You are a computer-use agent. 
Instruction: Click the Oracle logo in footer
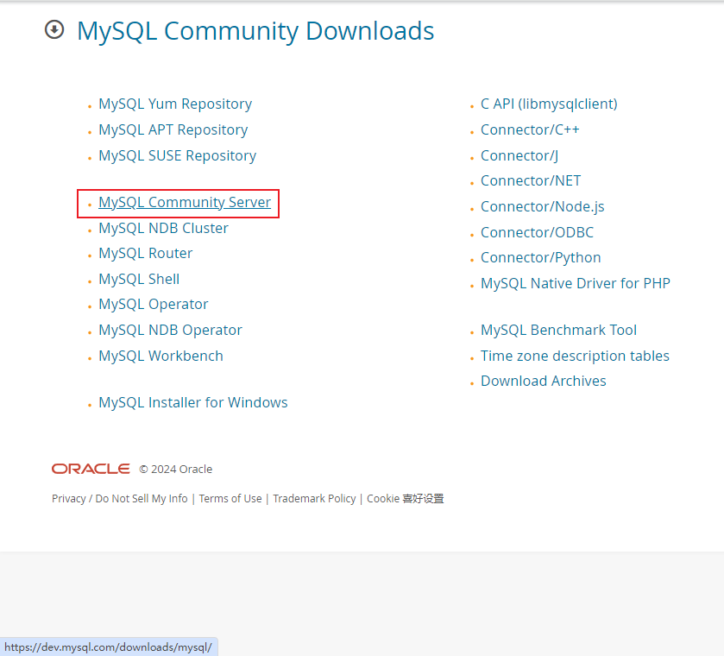coord(91,469)
